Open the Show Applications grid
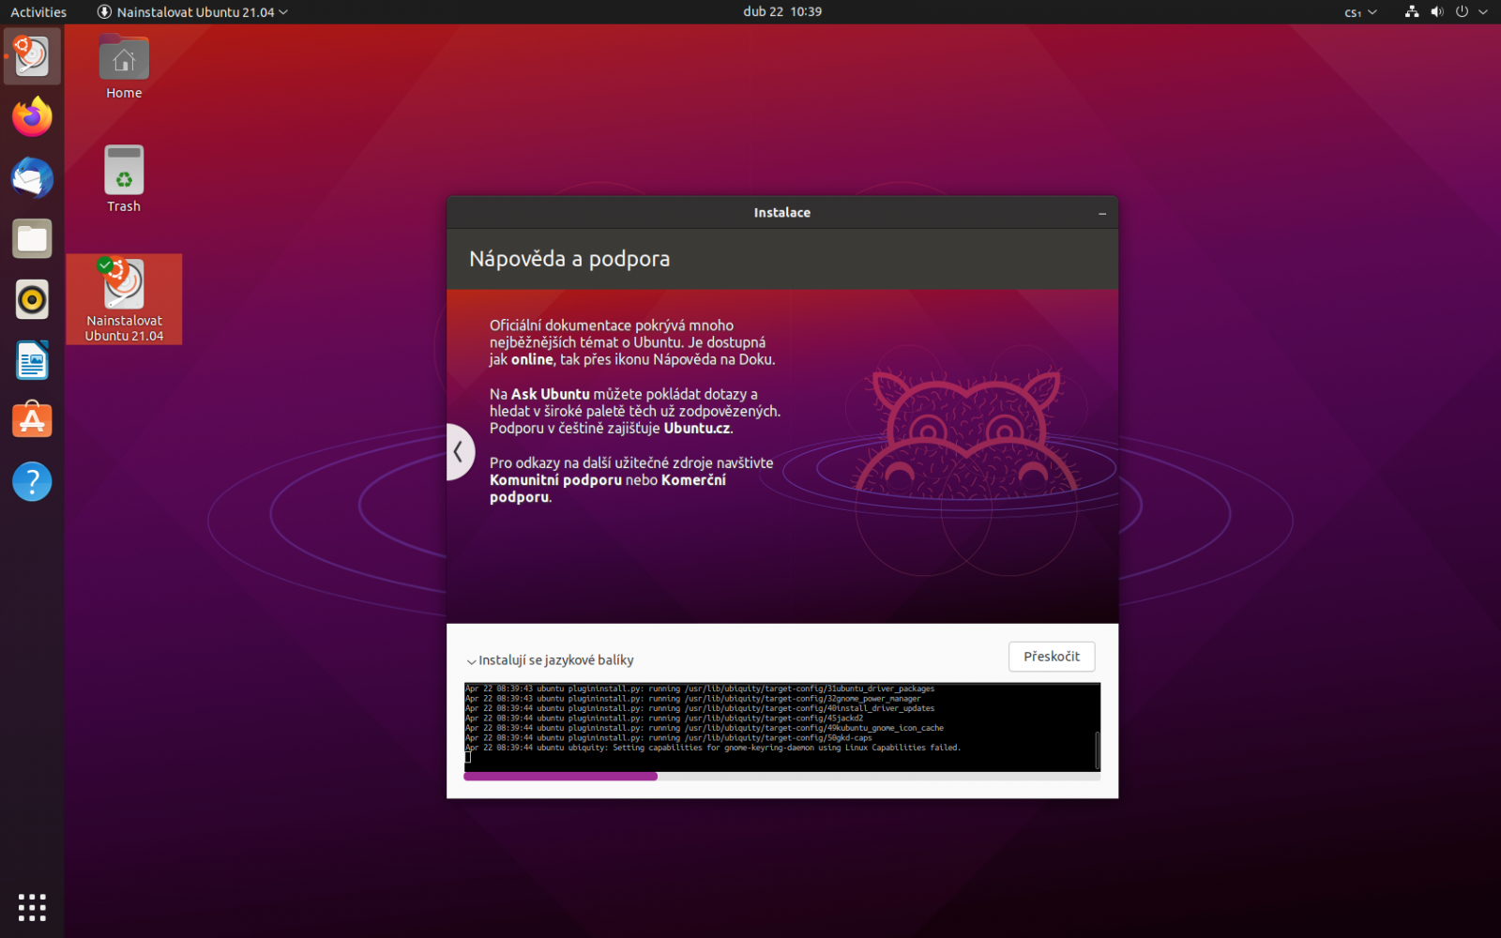This screenshot has height=938, width=1501. (x=31, y=907)
